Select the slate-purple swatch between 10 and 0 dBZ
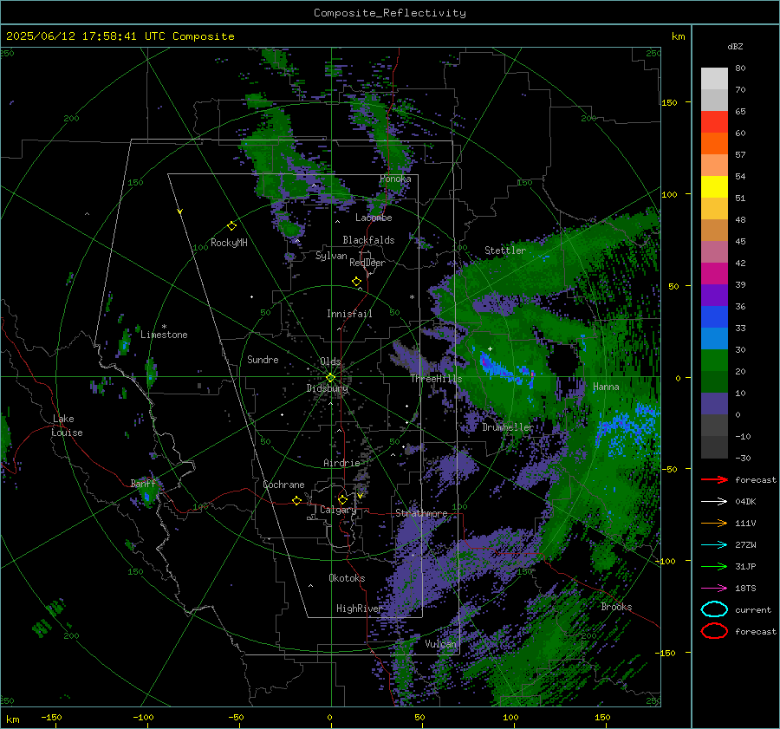 714,404
